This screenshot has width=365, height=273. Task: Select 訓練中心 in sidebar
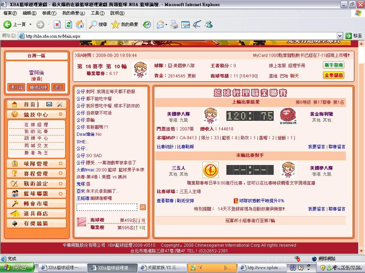pyautogui.click(x=36, y=138)
